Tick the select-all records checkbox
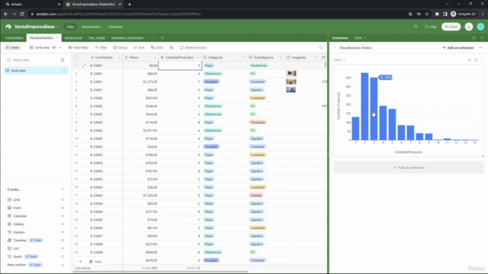The image size is (488, 274). point(76,58)
